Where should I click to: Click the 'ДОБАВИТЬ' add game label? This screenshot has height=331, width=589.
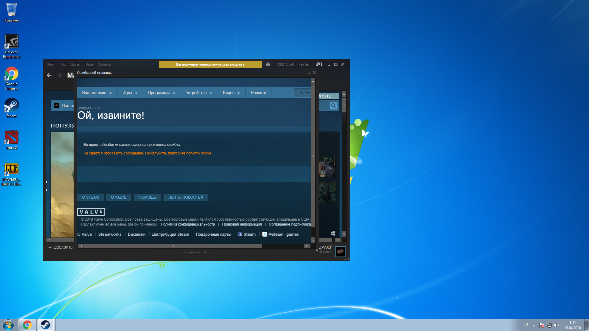(64, 247)
